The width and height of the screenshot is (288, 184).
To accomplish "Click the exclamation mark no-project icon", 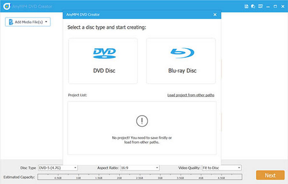I will 142,121.
